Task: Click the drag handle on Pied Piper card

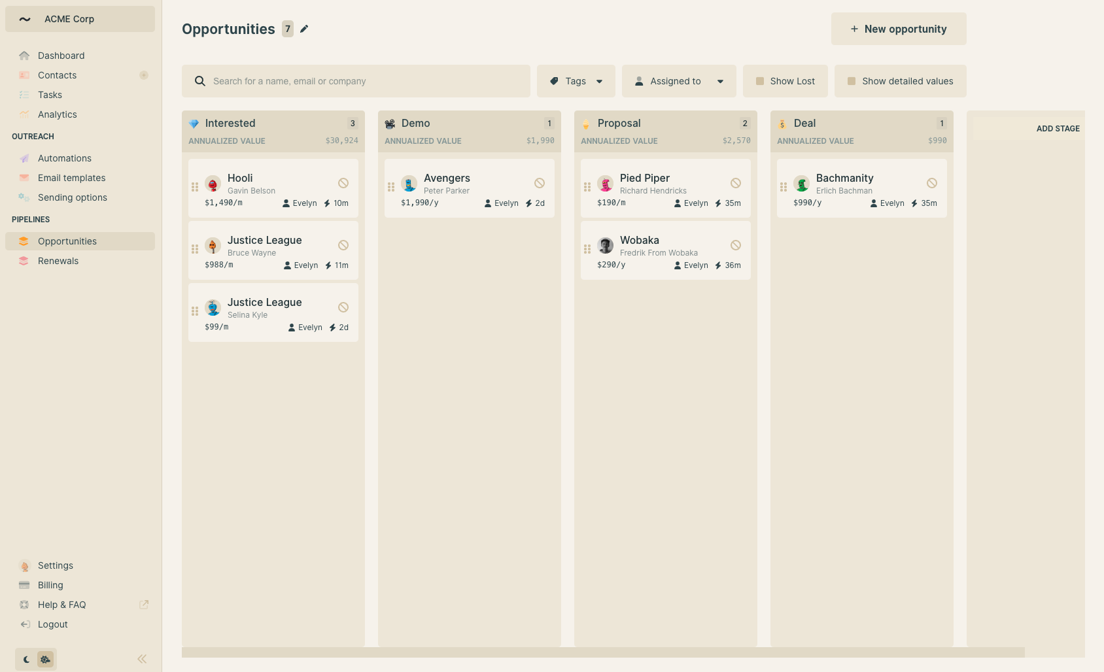Action: (x=587, y=187)
